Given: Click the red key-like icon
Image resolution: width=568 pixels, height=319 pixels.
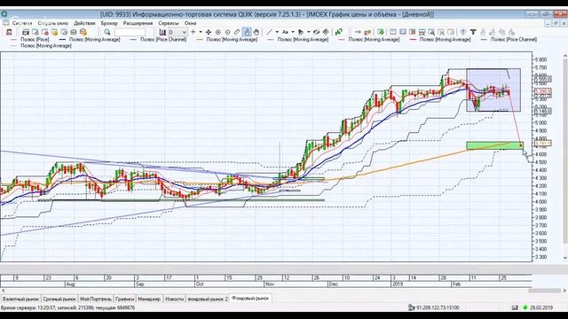Looking at the screenshot, I should 367,32.
